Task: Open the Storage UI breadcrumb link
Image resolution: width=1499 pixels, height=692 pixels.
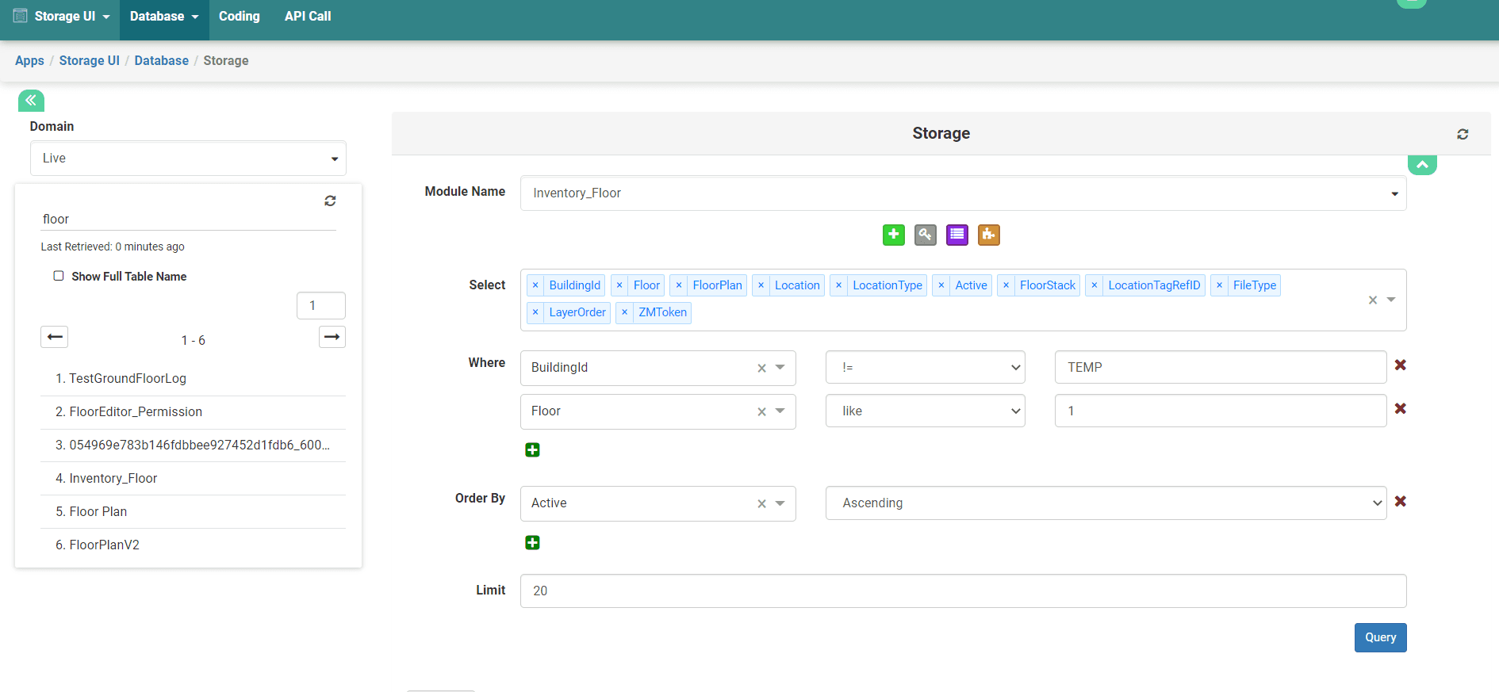Action: click(x=90, y=60)
